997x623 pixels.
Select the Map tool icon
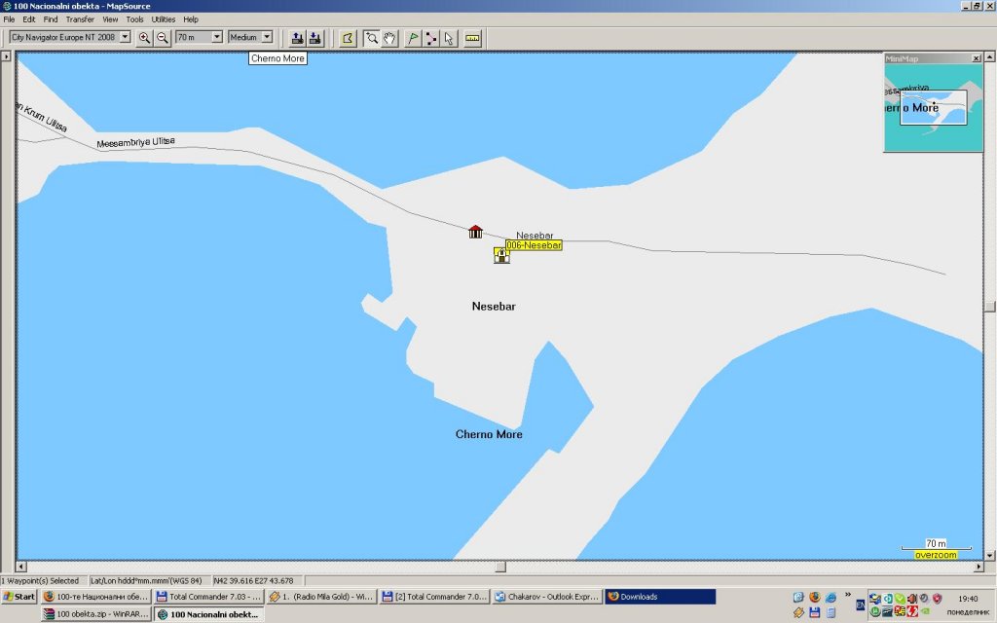tap(348, 38)
